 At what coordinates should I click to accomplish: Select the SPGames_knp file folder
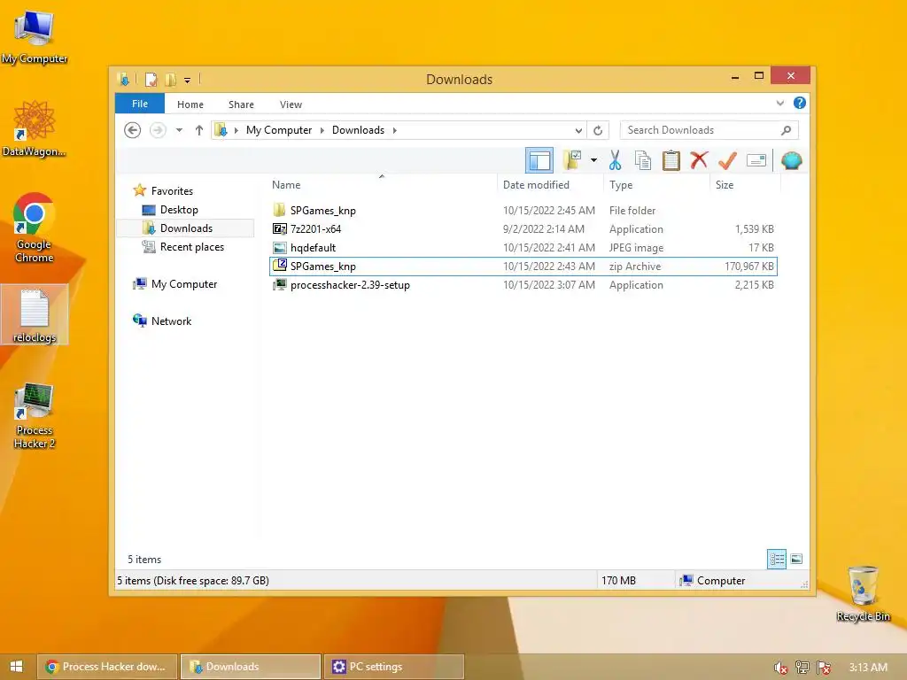[523, 211]
